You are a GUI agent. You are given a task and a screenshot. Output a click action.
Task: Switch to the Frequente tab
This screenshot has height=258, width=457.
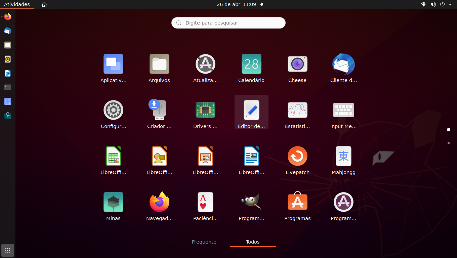(204, 242)
